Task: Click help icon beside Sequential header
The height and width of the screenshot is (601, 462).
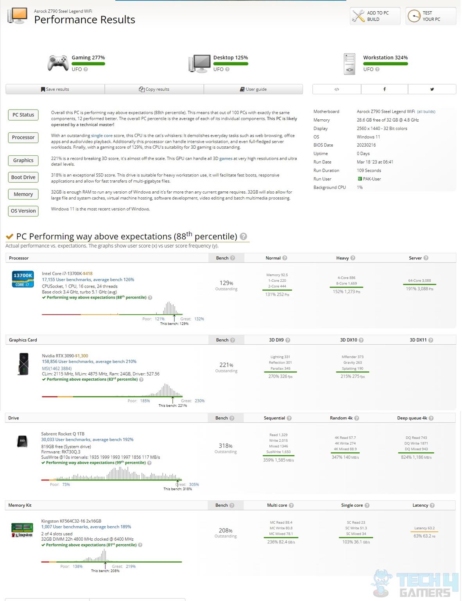Action: (x=289, y=418)
